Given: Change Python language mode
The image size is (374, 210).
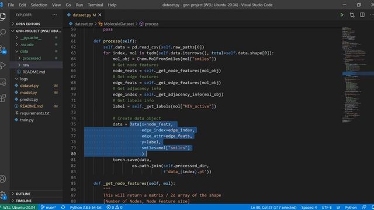Looking at the screenshot, I should pos(351,208).
